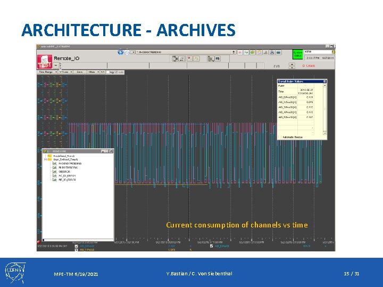This screenshot has height=287, width=383.
Task: Click the forward navigation icon next to back arrow
Action: 127,52
